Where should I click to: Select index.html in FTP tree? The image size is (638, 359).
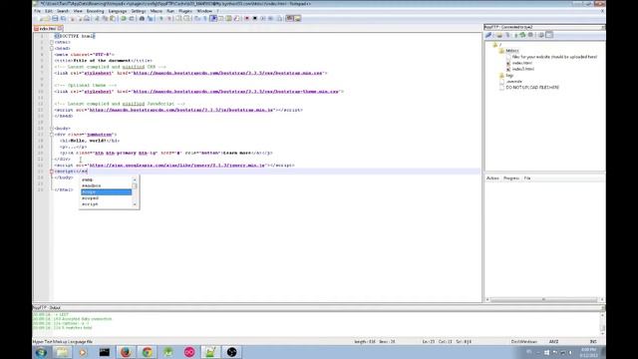point(522,63)
